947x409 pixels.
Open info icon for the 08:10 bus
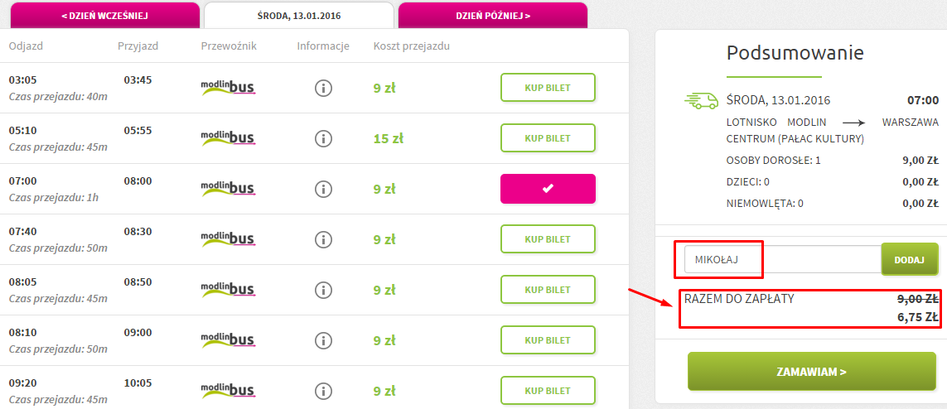click(324, 340)
